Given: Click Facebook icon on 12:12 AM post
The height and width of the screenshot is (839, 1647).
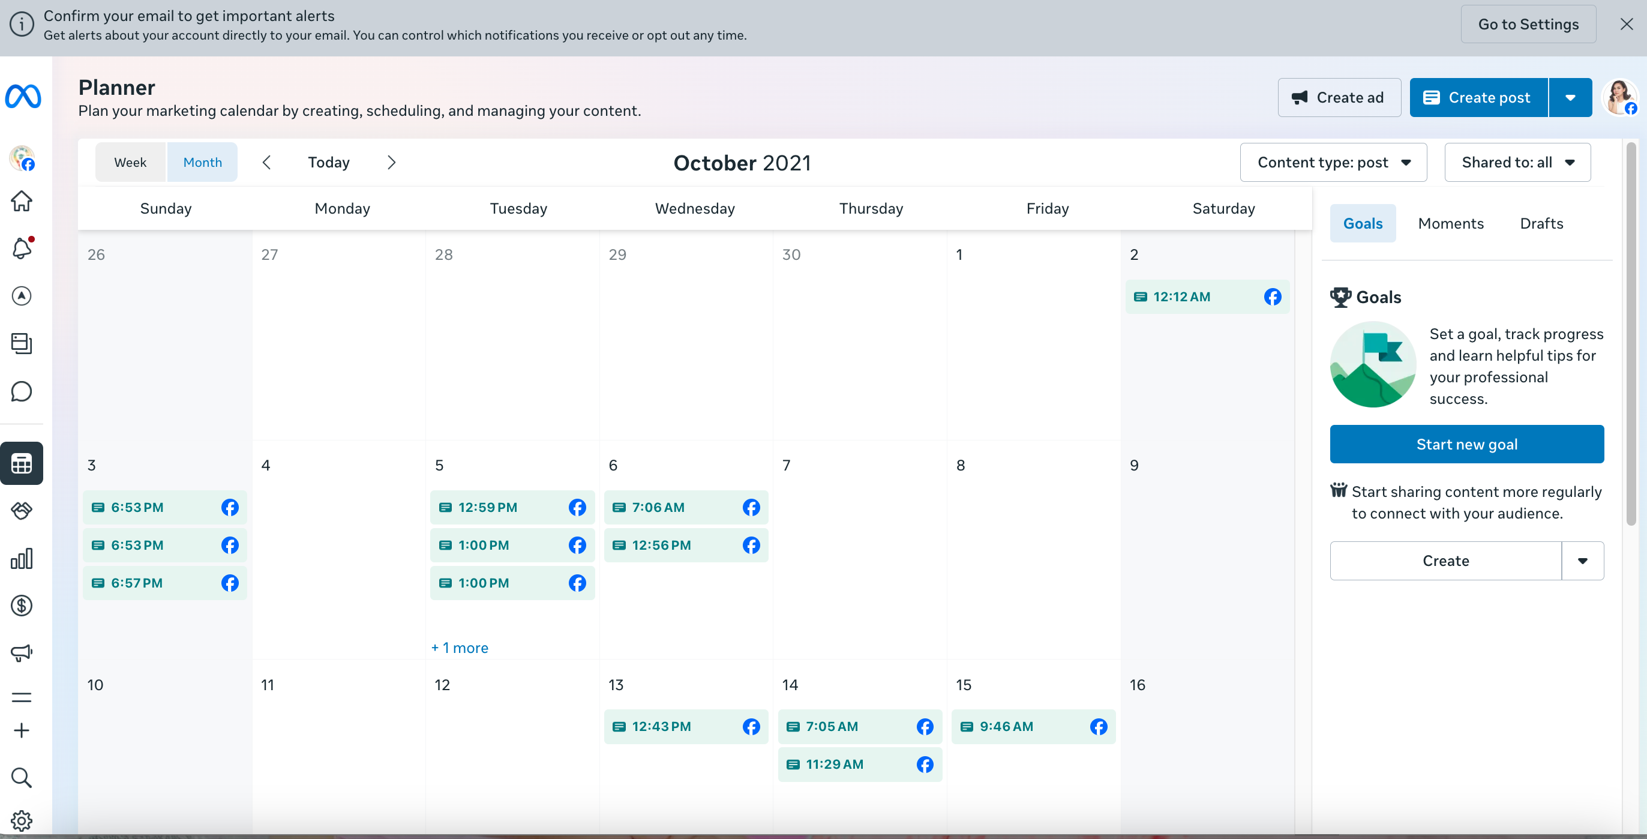Looking at the screenshot, I should pos(1273,296).
